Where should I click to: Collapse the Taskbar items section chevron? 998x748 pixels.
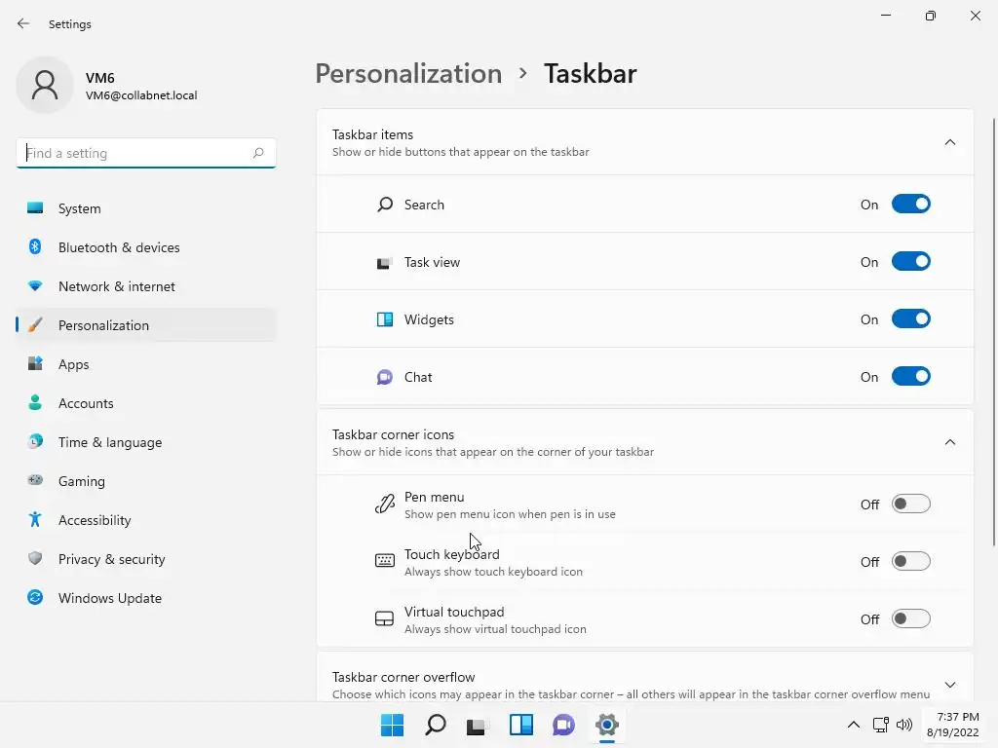coord(949,142)
